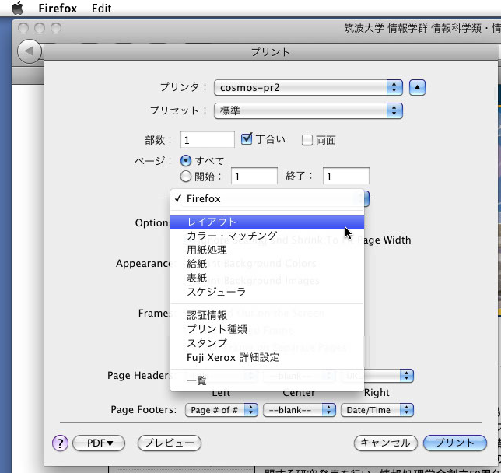This screenshot has width=501, height=473.
Task: Open the プリセット 標準 dropdown
Action: point(308,111)
